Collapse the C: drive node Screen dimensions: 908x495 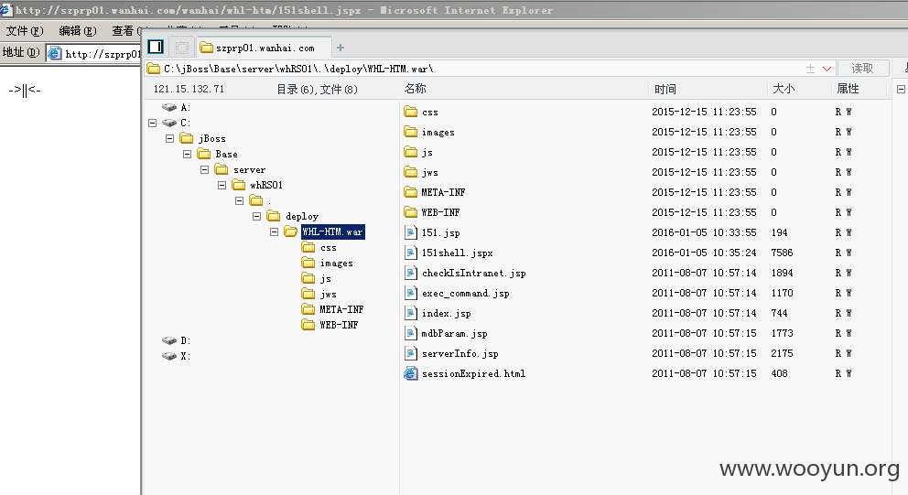click(x=152, y=123)
